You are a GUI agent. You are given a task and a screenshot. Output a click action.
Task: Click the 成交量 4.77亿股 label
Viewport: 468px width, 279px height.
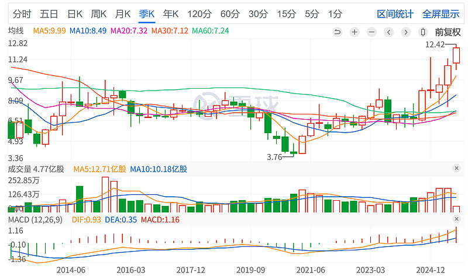coord(36,169)
